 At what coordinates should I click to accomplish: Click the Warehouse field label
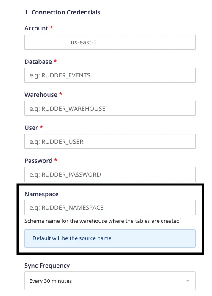[x=41, y=95]
